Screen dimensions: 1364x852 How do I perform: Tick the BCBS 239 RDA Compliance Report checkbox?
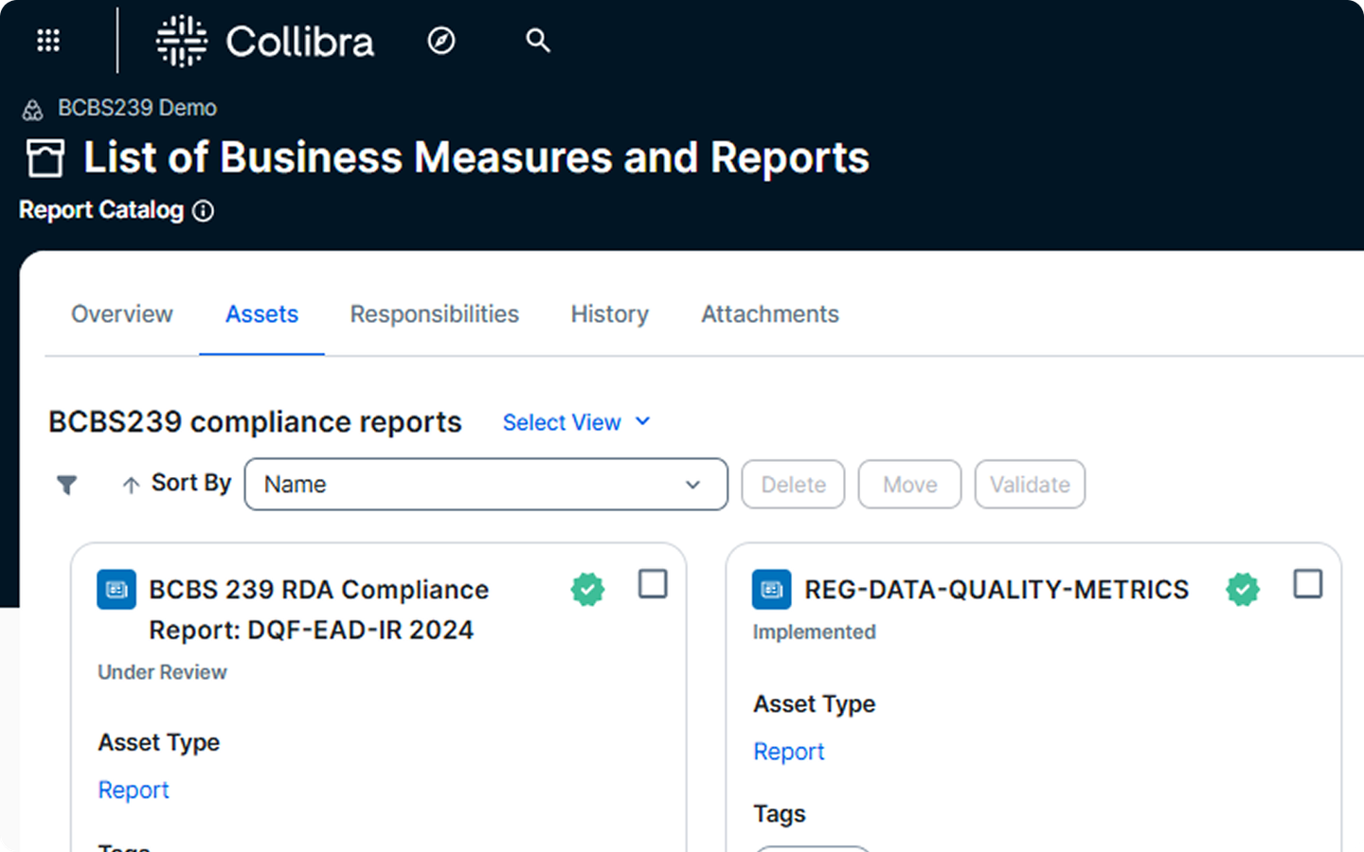[x=653, y=584]
